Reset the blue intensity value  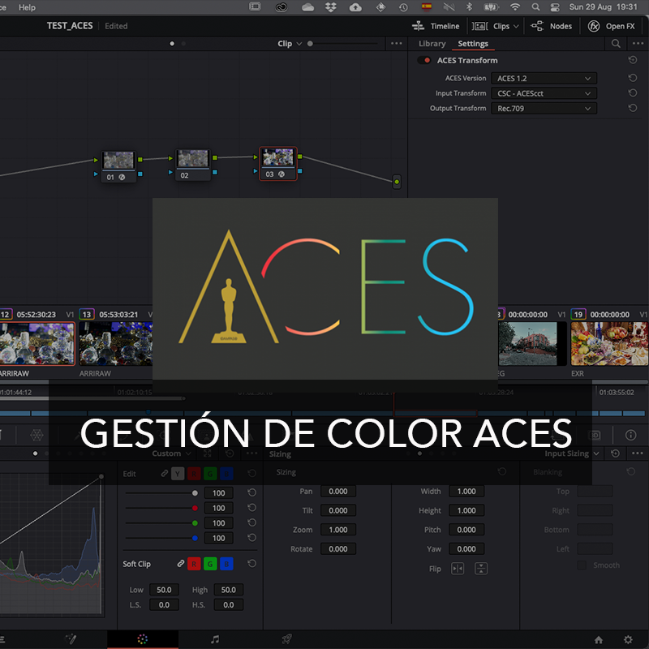(251, 538)
